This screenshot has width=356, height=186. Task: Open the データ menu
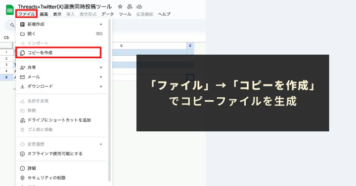108,14
